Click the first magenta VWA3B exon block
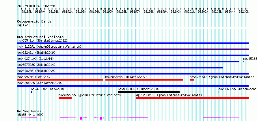The image size is (257, 121). click(x=81, y=118)
